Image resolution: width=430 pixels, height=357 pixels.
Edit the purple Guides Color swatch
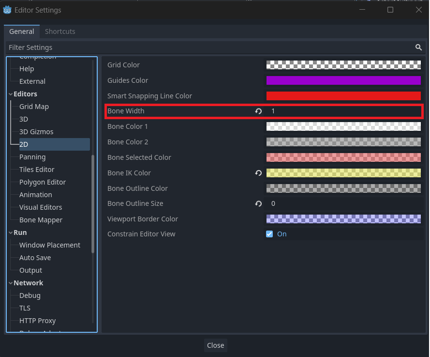[343, 80]
